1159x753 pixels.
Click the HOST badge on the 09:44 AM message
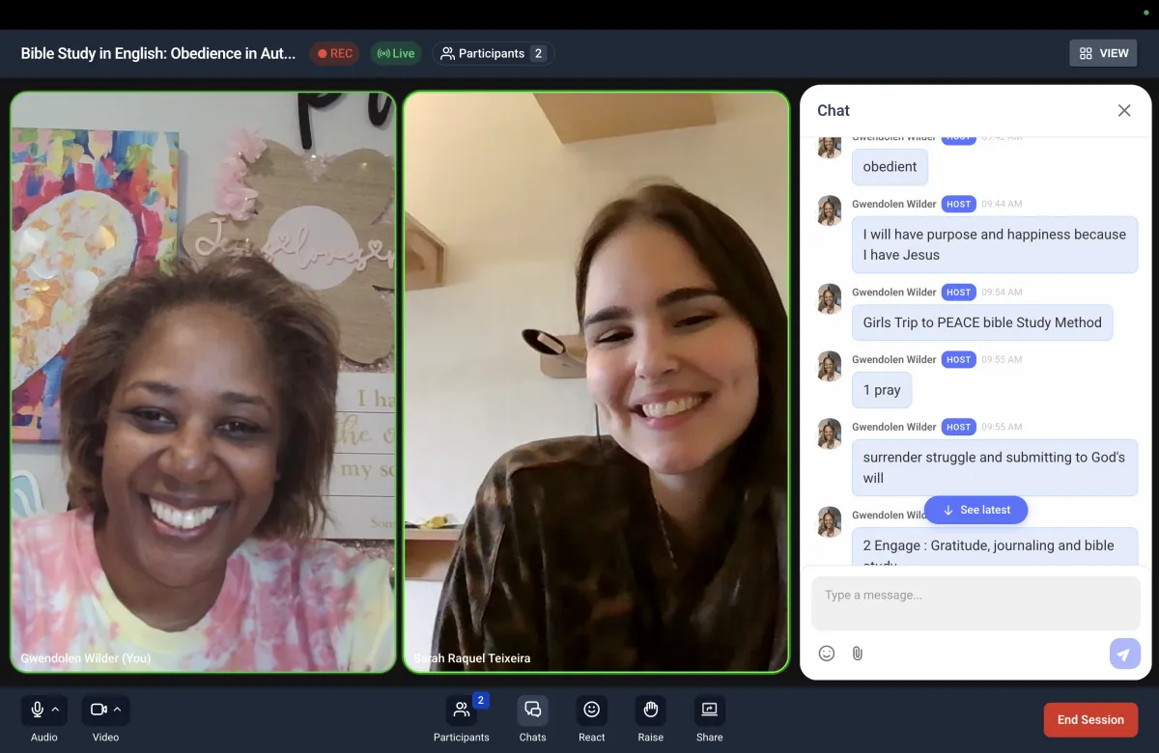(958, 205)
